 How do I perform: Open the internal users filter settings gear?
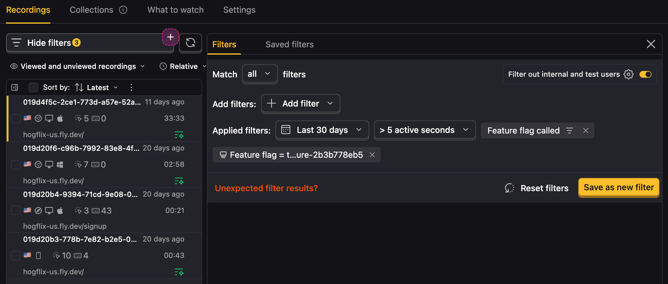pos(629,74)
